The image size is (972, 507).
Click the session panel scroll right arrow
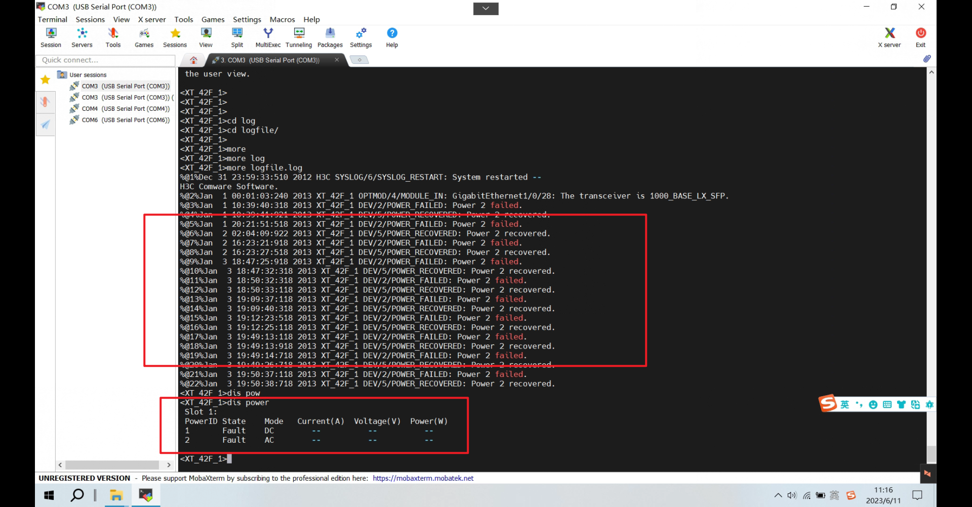[169, 464]
